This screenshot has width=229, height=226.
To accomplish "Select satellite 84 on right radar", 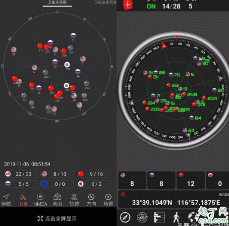I will [x=191, y=118].
